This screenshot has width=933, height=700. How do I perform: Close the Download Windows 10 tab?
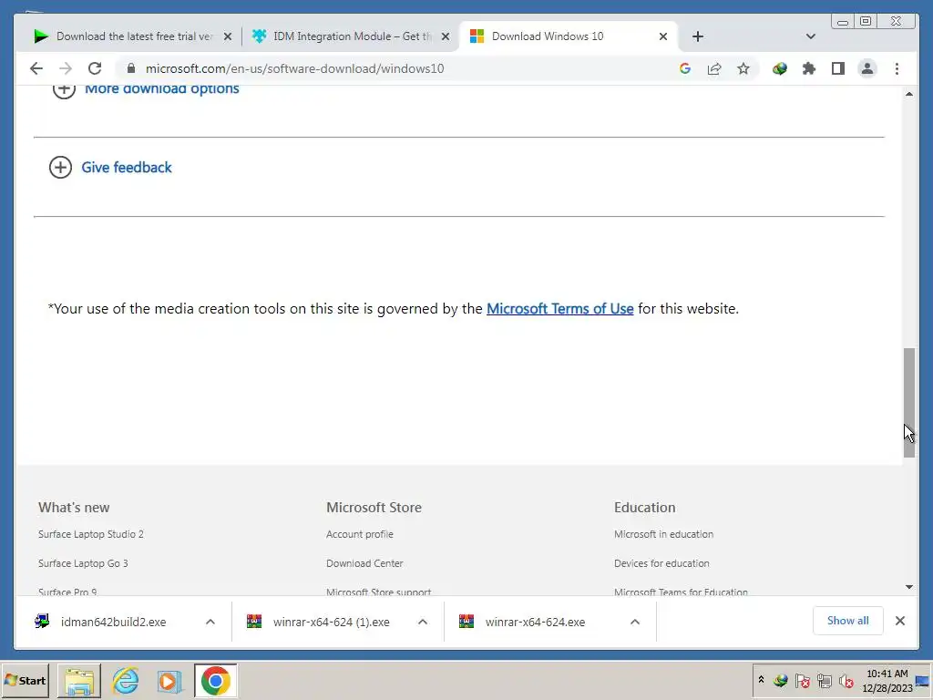pos(663,36)
